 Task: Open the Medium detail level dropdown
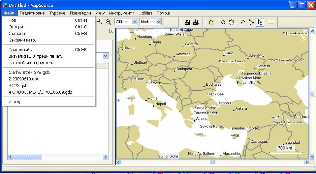tap(158, 22)
